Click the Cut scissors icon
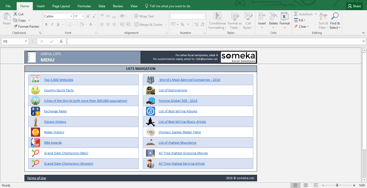This screenshot has width=367, height=188. pos(15,14)
